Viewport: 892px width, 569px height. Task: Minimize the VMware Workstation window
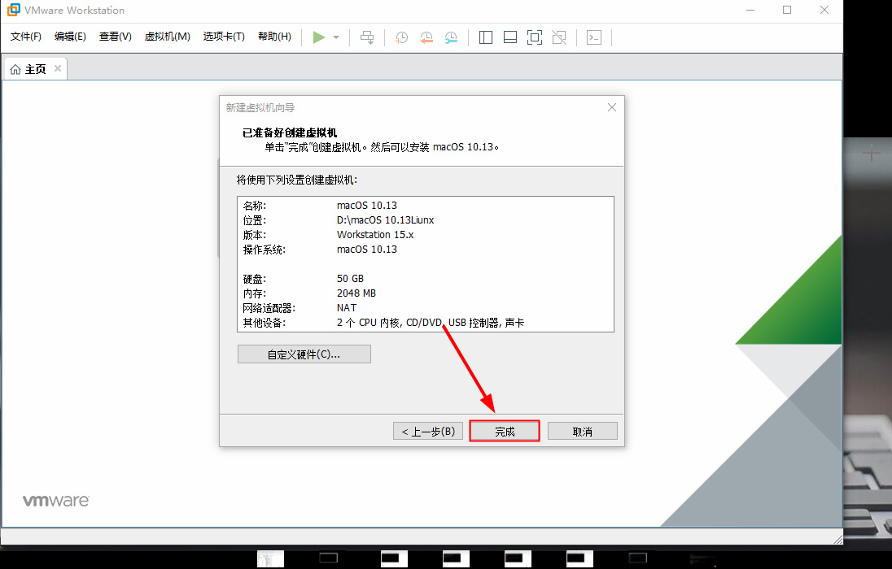pos(750,11)
